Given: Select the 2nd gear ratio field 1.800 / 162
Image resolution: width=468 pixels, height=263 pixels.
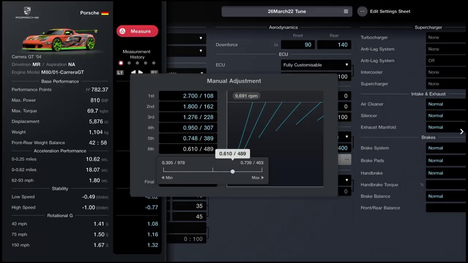Looking at the screenshot, I should pyautogui.click(x=188, y=106).
